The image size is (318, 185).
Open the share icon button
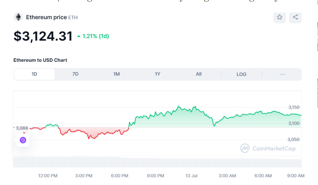pyautogui.click(x=295, y=17)
